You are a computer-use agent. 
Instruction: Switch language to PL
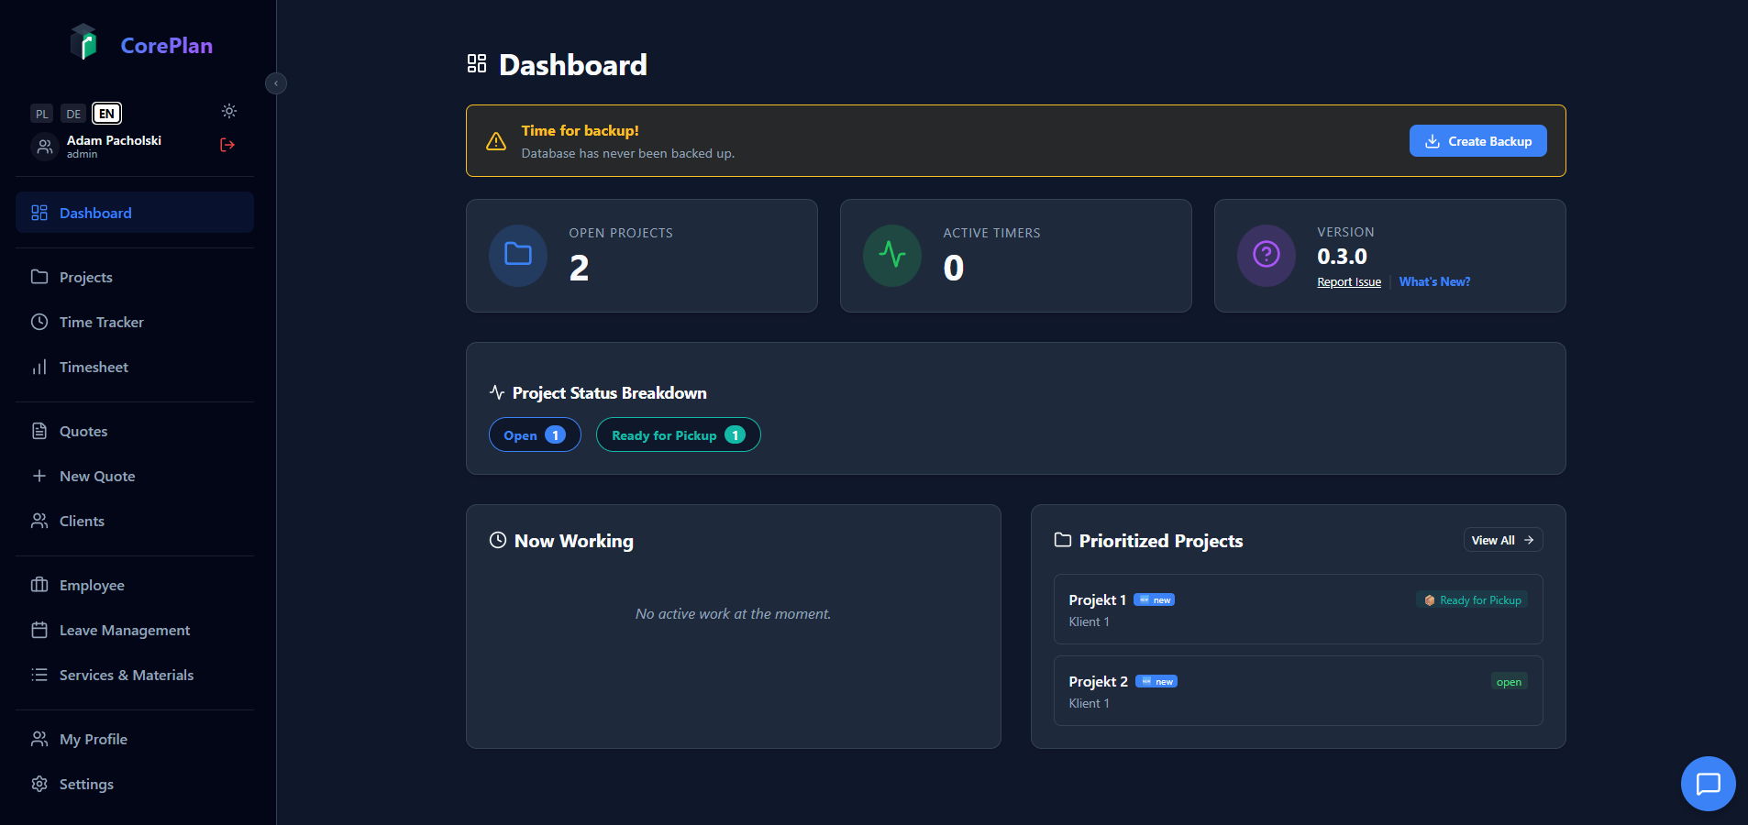[41, 113]
